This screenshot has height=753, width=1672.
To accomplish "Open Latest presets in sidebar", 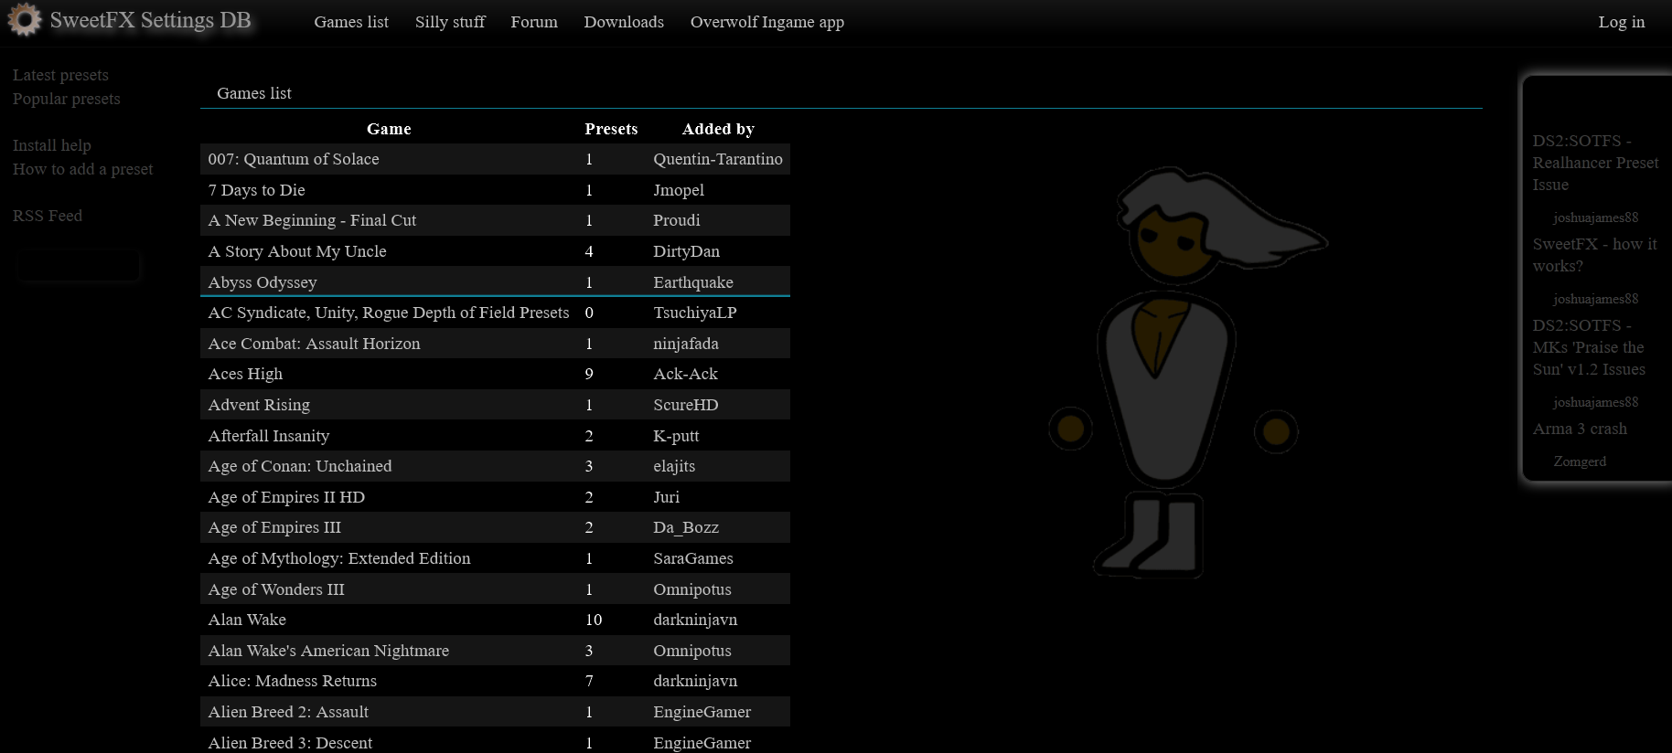I will point(60,75).
